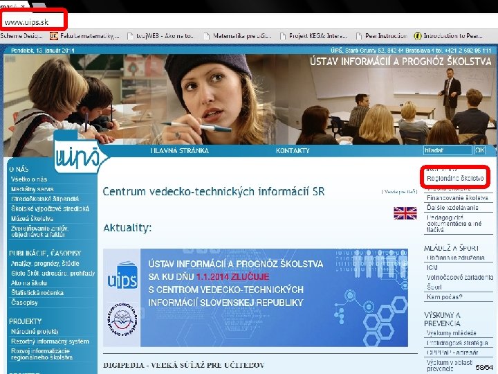The width and height of the screenshot is (498, 374).
Task: Open Mediálny servis link
Action: click(x=32, y=189)
